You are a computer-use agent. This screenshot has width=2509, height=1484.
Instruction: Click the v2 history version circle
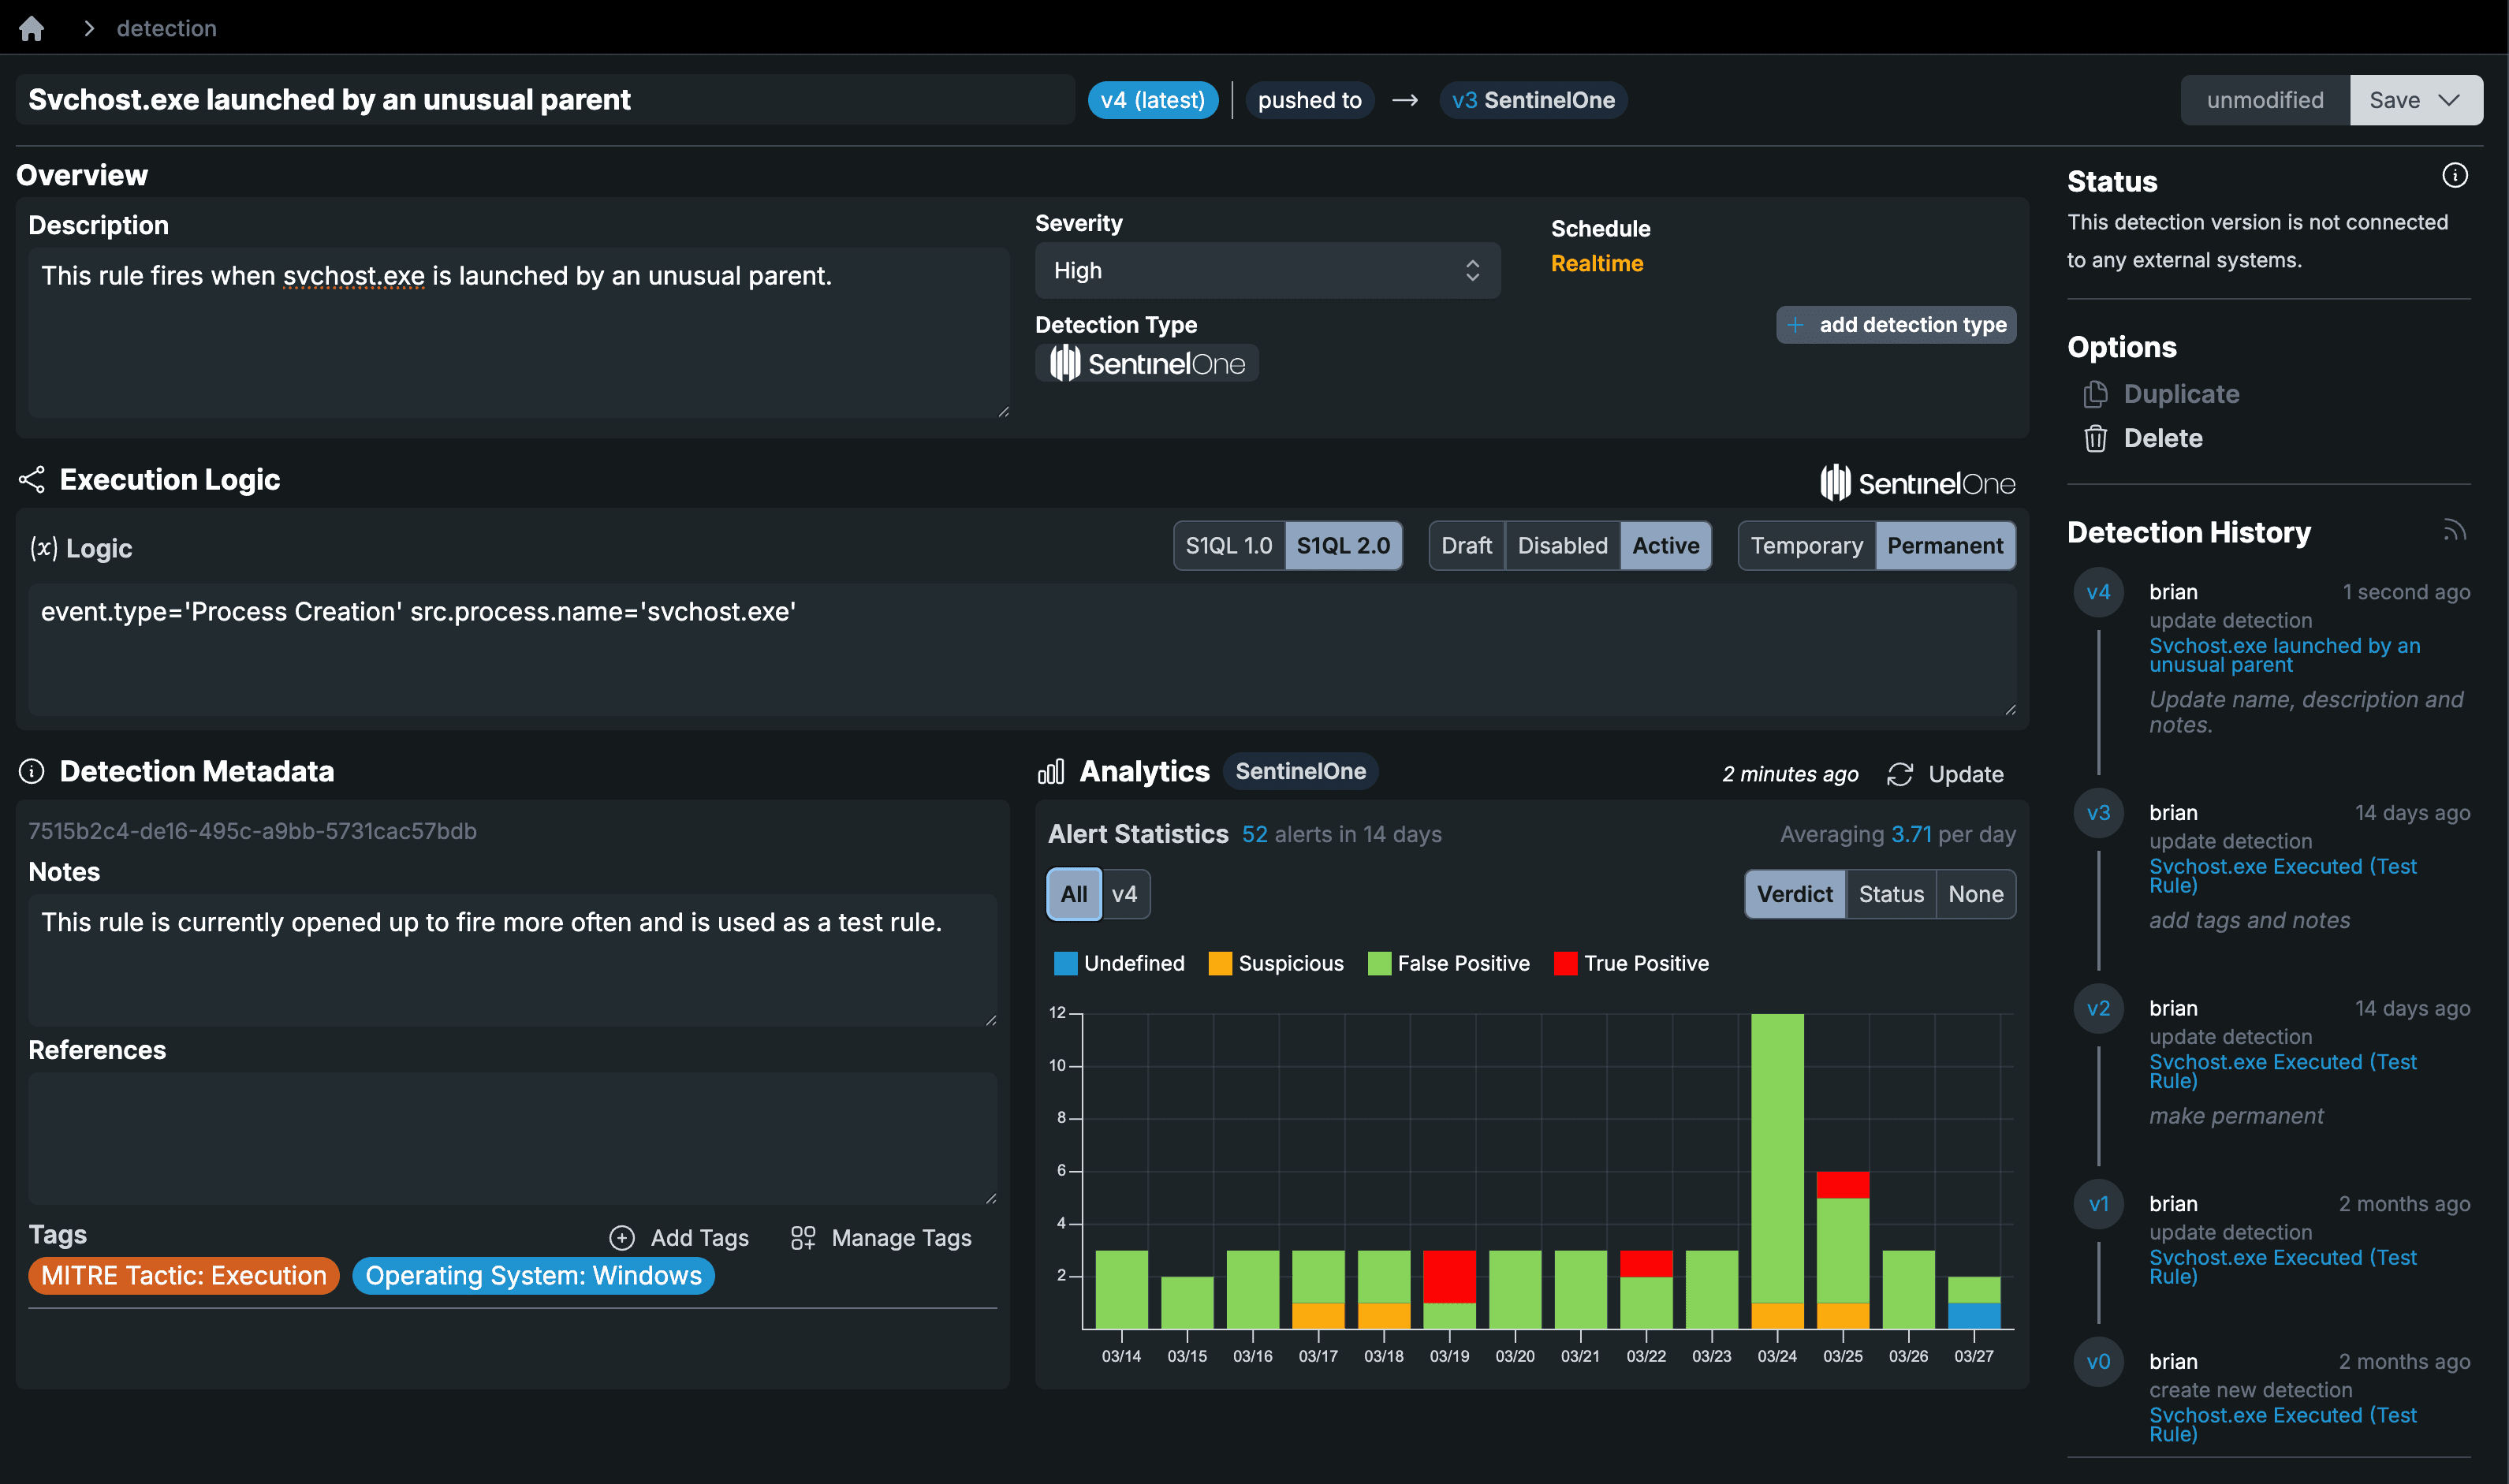click(2098, 1008)
